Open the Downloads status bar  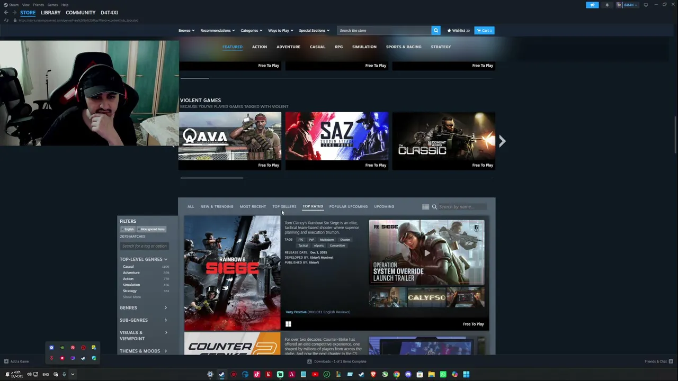(336, 361)
